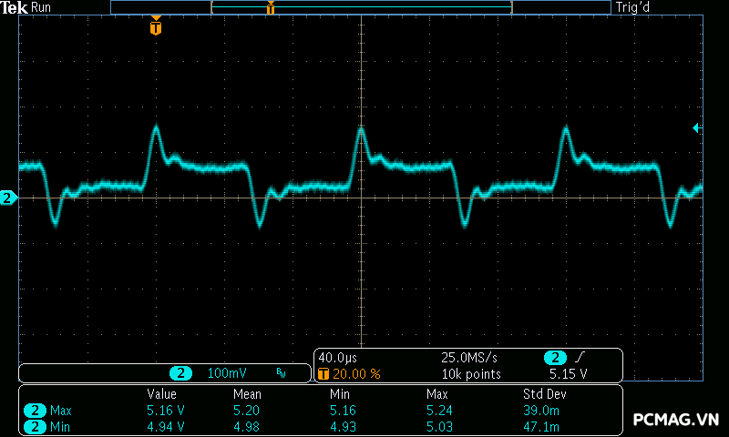729x437 pixels.
Task: Click the 20.00 % trigger position readout
Action: coord(355,373)
